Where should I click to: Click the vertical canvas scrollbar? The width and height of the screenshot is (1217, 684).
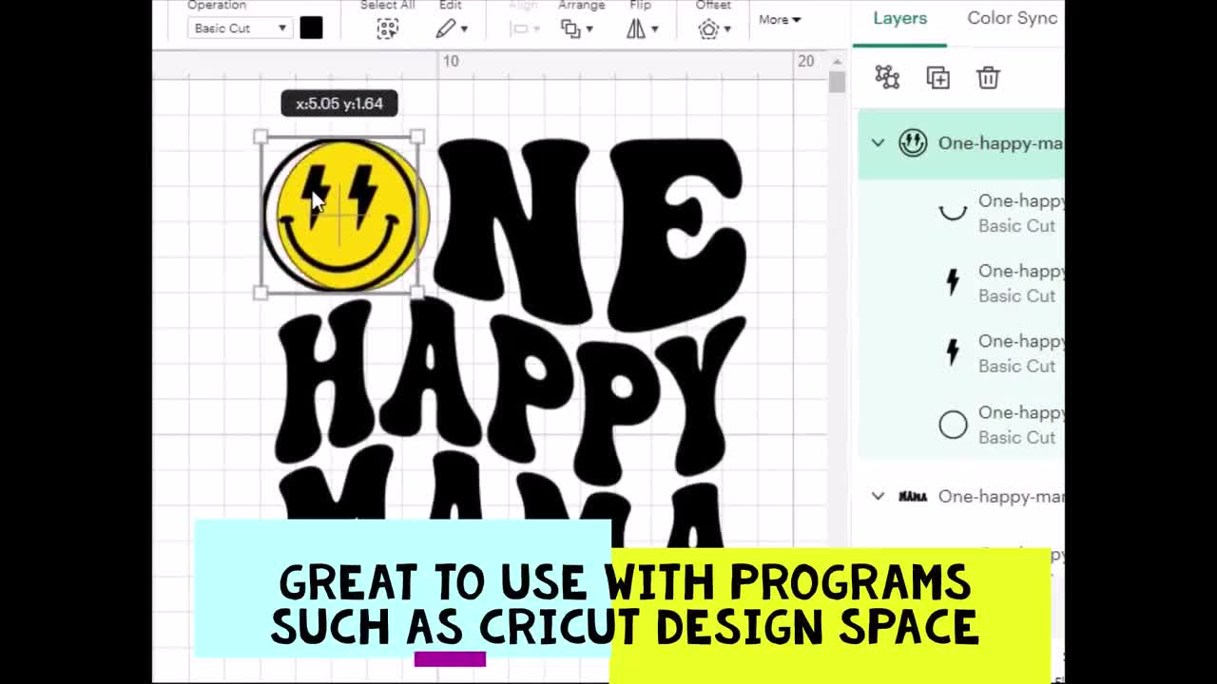coord(837,83)
